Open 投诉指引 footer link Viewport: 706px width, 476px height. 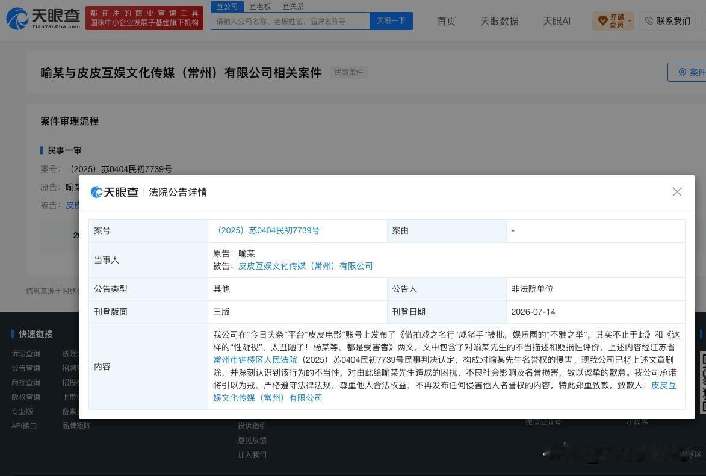click(x=252, y=425)
